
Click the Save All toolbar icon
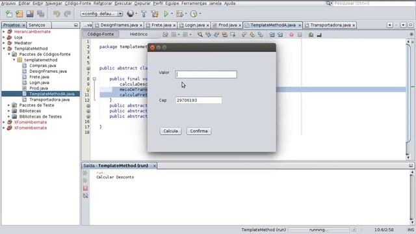[x=40, y=14]
